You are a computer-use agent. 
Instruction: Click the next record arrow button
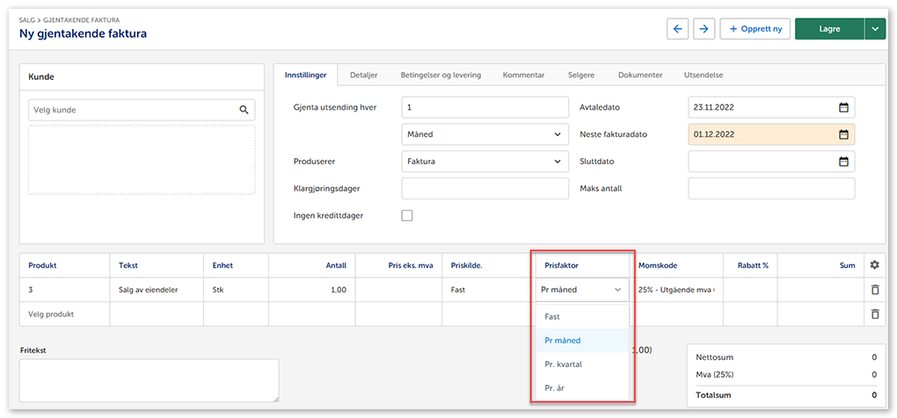pyautogui.click(x=703, y=29)
